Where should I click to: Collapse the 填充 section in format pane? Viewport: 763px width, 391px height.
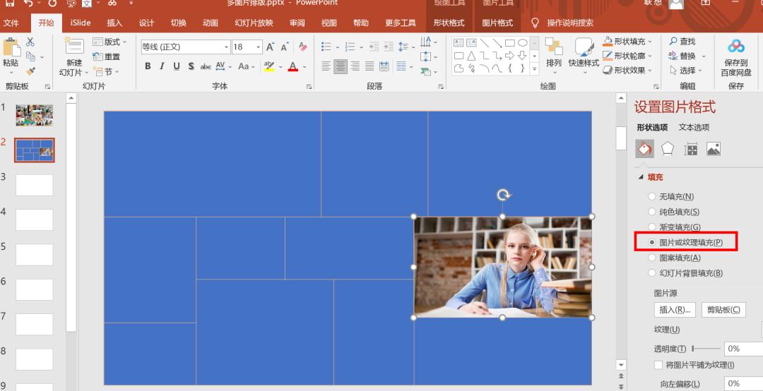point(641,177)
